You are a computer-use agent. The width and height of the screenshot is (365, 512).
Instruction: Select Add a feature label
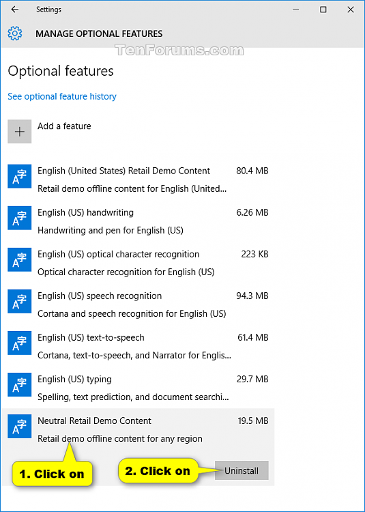[64, 126]
